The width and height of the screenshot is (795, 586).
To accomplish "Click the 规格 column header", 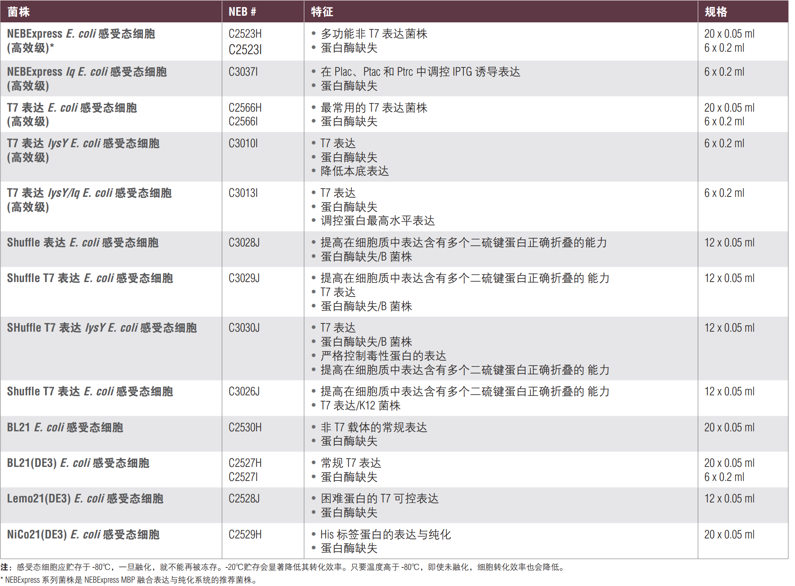I will pos(716,12).
